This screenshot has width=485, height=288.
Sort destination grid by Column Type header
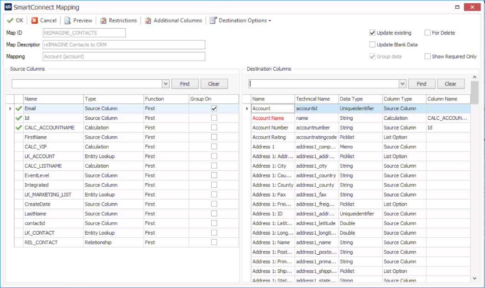tap(404, 99)
